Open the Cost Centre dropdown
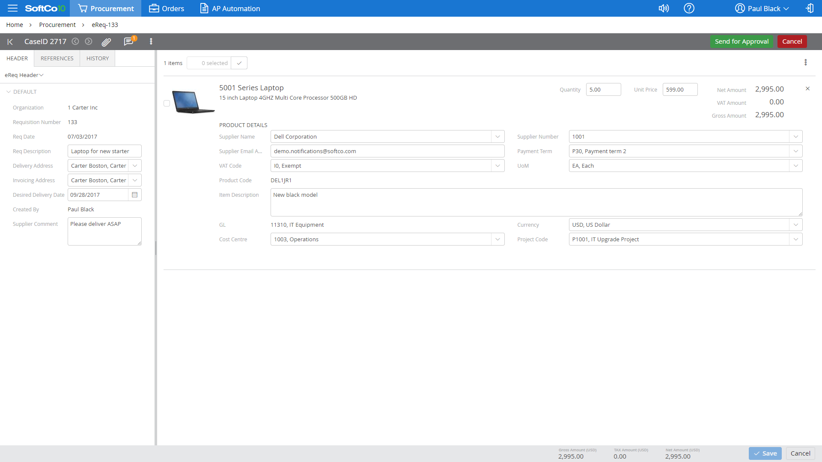The image size is (822, 462). coord(497,240)
